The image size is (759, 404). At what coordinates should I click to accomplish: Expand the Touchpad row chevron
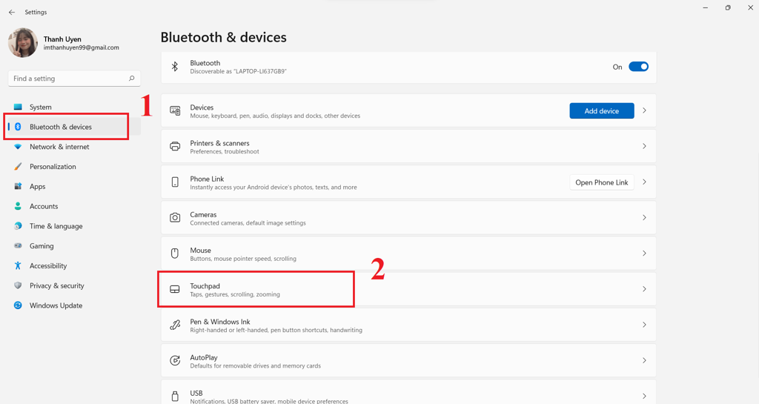[644, 289]
